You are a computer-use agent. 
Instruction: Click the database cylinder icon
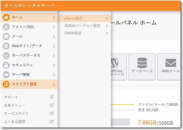pyautogui.click(x=142, y=63)
